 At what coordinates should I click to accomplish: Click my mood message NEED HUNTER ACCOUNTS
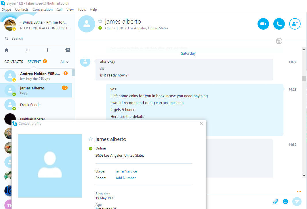[45, 28]
